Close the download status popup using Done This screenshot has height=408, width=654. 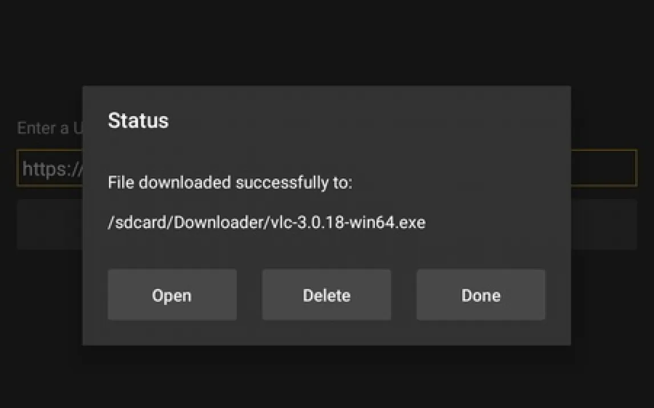481,295
